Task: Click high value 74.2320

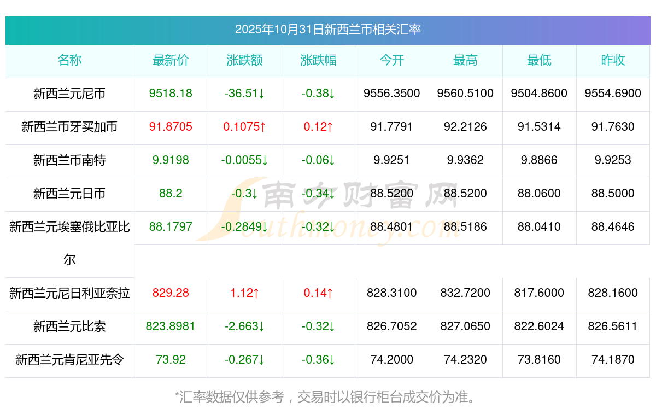Action: pos(465,360)
